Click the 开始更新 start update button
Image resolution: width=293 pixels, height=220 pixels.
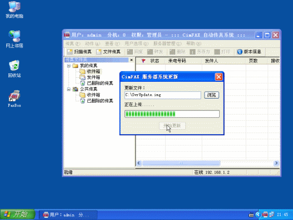pyautogui.click(x=172, y=126)
